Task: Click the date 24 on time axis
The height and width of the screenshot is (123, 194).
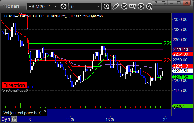Action: (165, 120)
